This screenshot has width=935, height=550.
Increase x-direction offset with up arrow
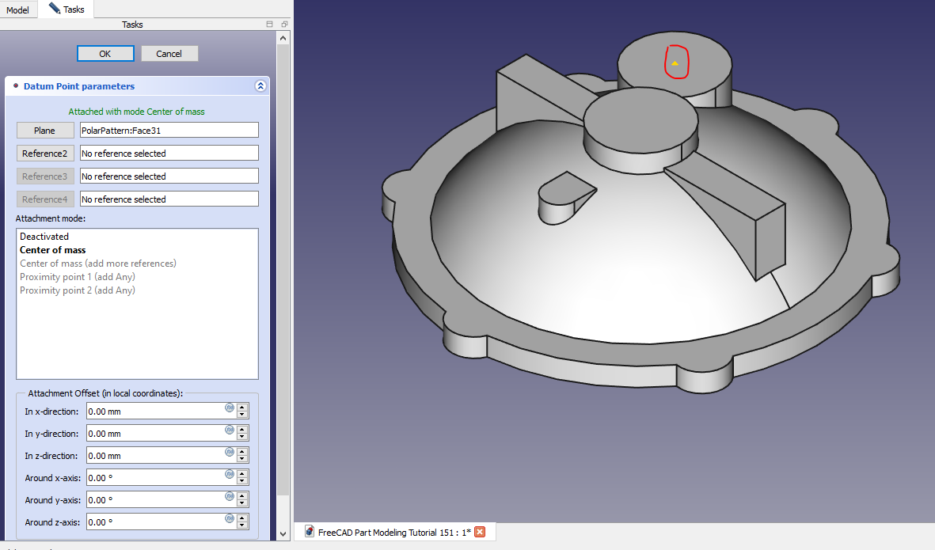[242, 408]
